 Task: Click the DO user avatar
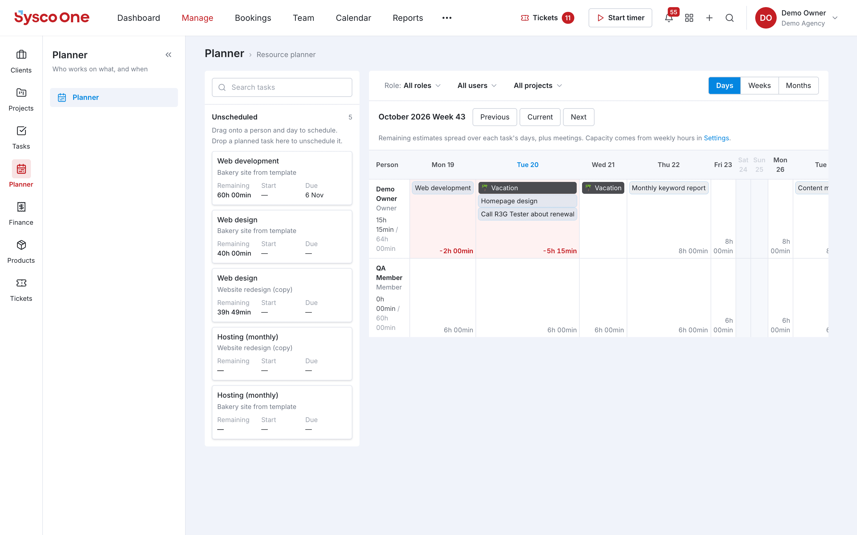coord(766,18)
